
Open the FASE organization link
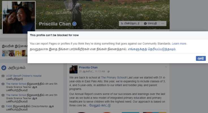pos(9,106)
